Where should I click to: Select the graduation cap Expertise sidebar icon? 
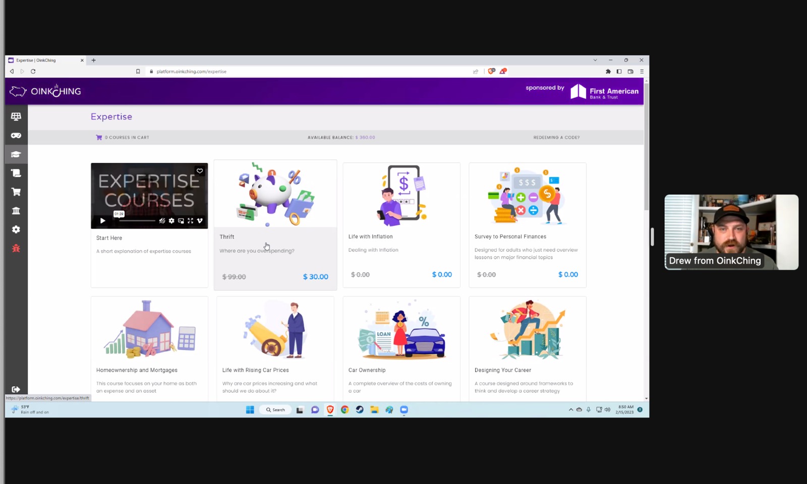pyautogui.click(x=16, y=154)
